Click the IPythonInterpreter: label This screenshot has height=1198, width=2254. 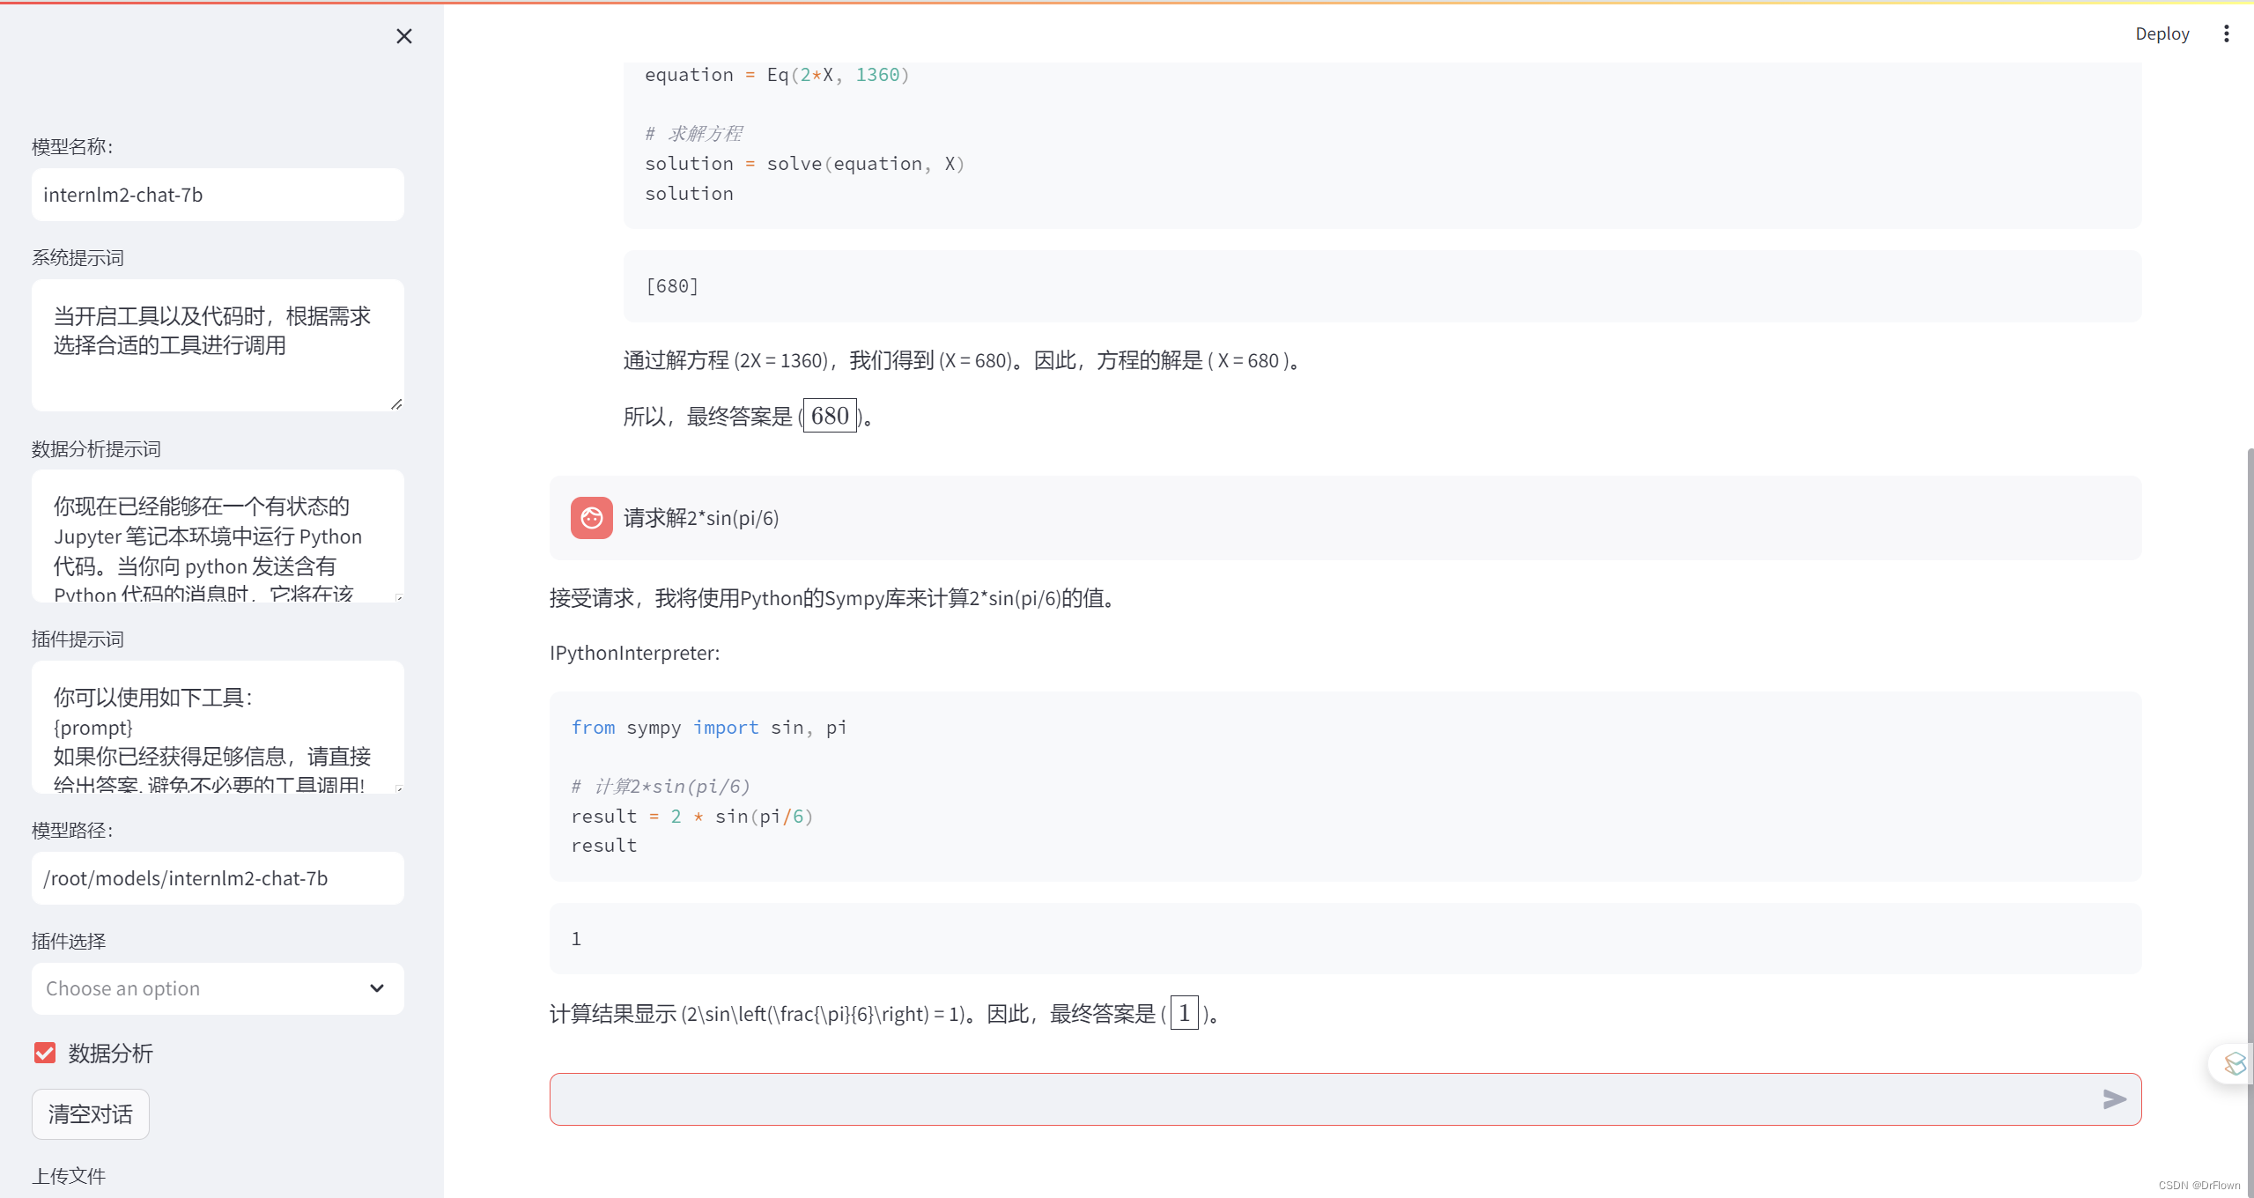click(634, 653)
